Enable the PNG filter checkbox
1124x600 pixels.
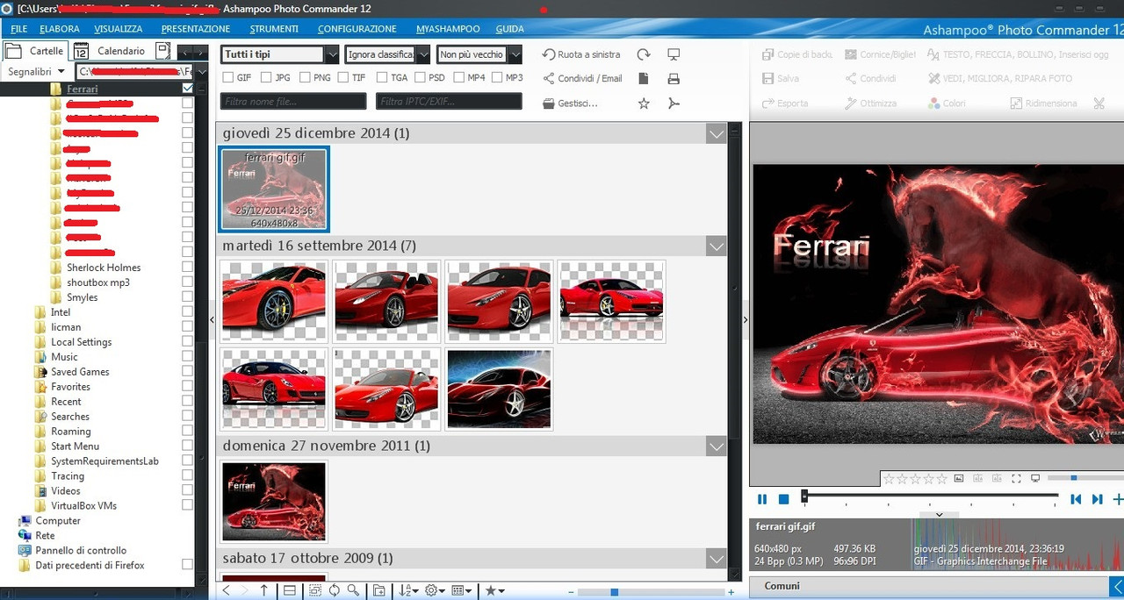(305, 78)
